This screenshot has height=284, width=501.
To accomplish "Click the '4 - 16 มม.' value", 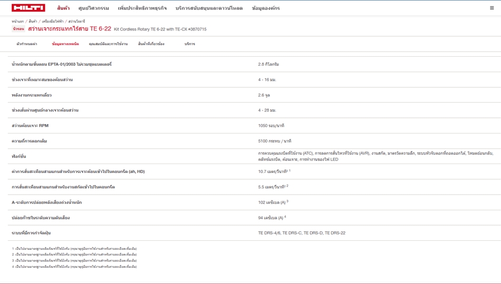I will [267, 80].
